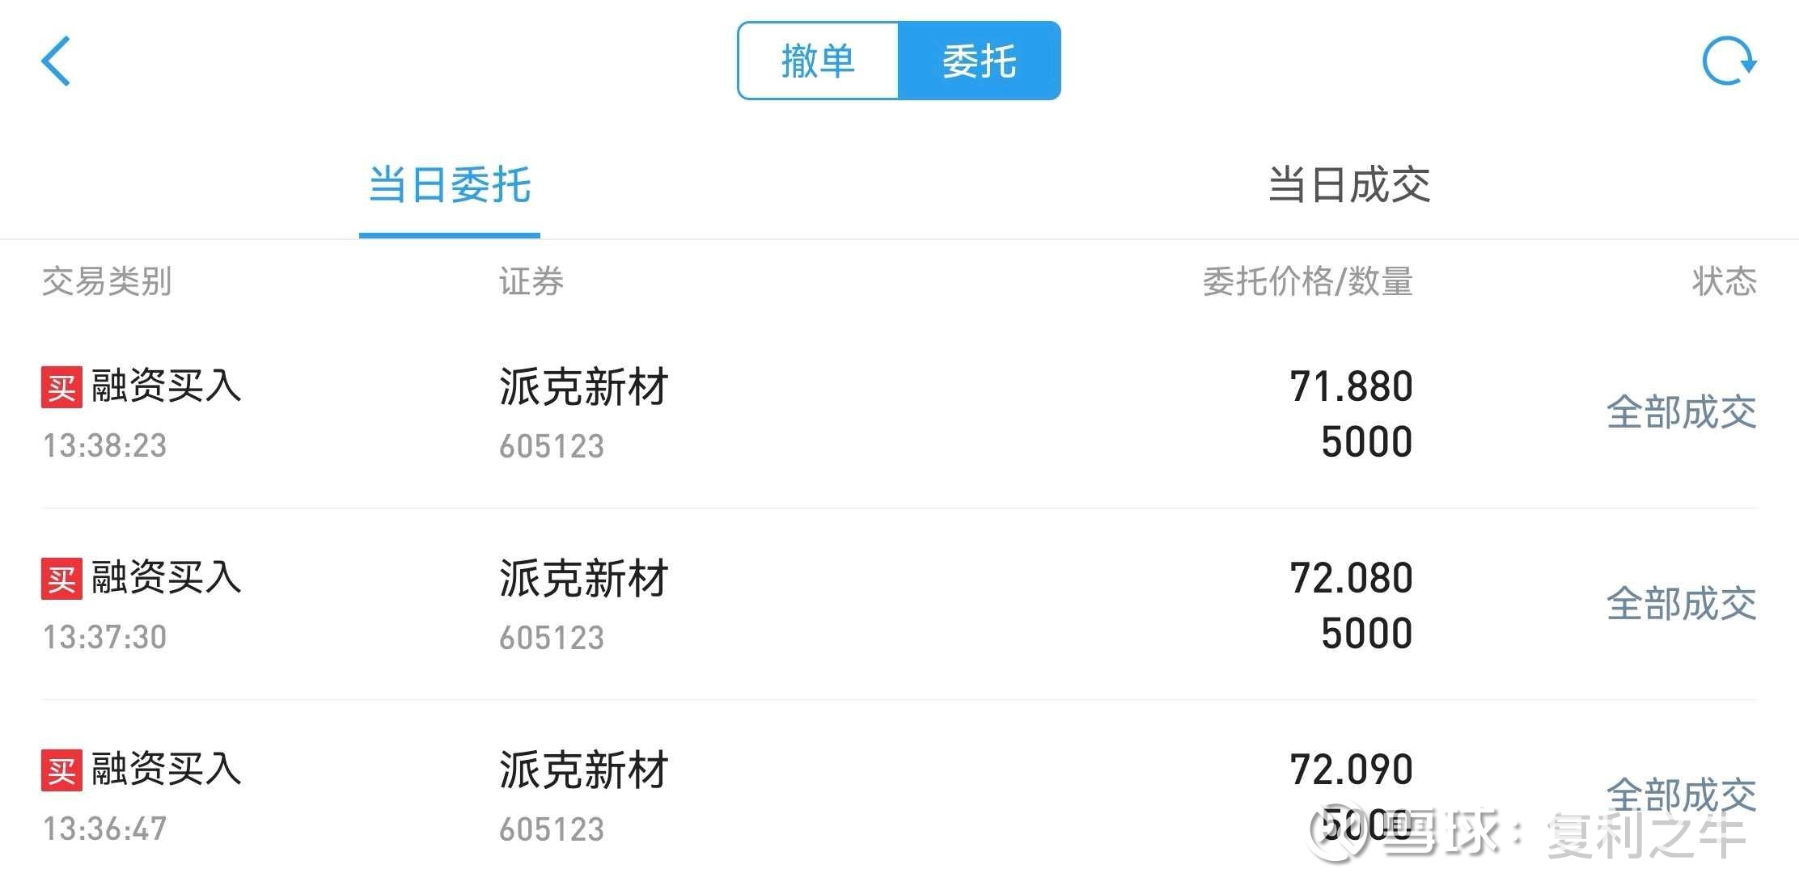Open 派克新材 entry priced 72.090
Viewport: 1799px width, 890px height.
click(x=583, y=770)
